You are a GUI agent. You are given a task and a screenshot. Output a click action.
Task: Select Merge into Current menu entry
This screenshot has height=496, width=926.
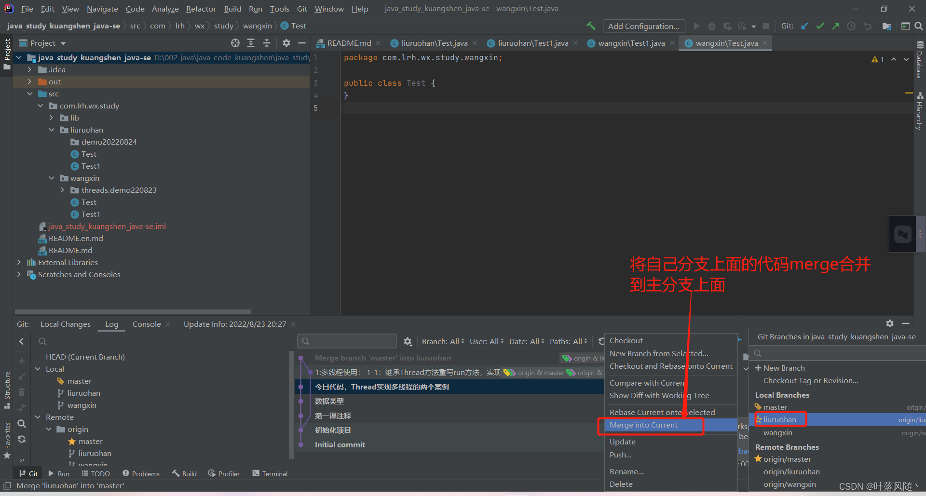coord(671,425)
